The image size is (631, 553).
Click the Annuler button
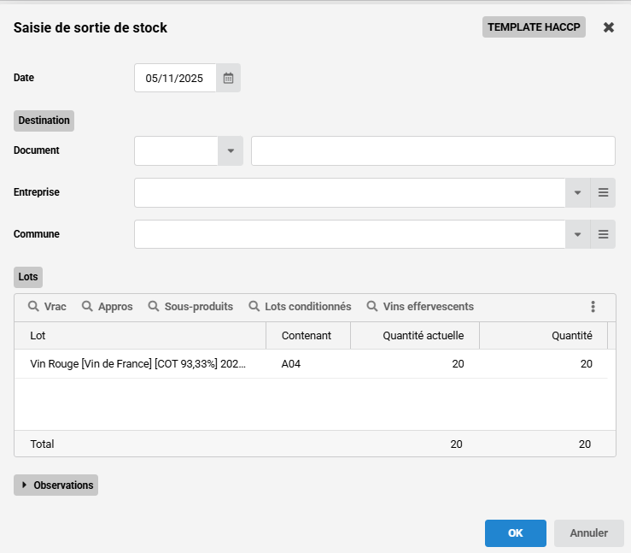tap(588, 533)
